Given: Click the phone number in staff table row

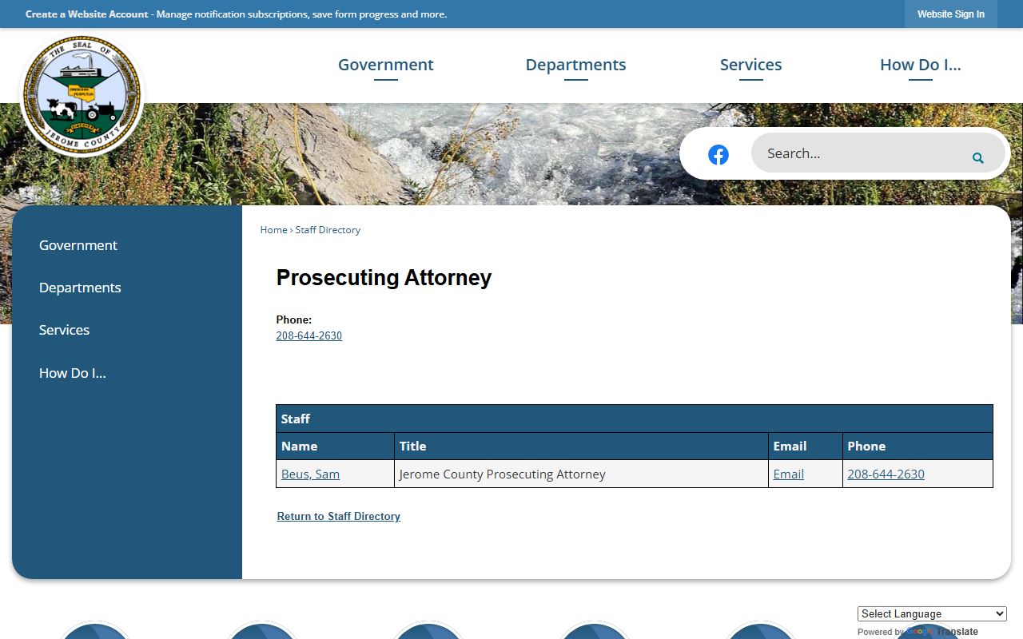Looking at the screenshot, I should [886, 474].
